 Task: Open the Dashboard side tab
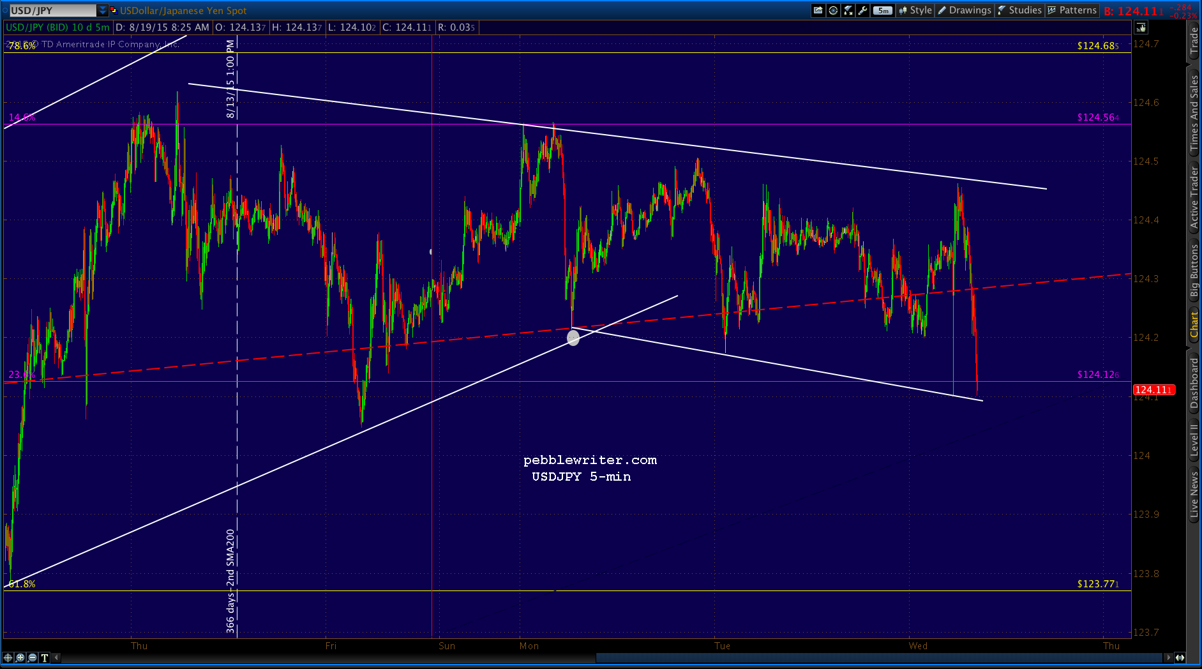point(1194,383)
